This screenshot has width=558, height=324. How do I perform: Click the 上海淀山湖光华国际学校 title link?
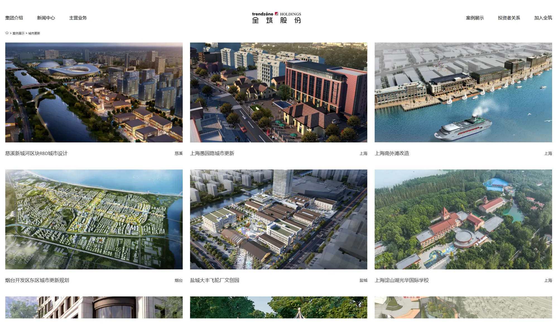coord(402,280)
